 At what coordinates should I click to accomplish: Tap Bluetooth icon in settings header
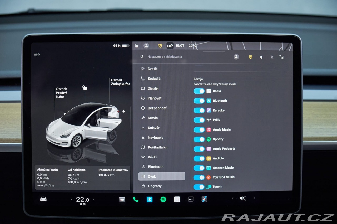[272, 57]
